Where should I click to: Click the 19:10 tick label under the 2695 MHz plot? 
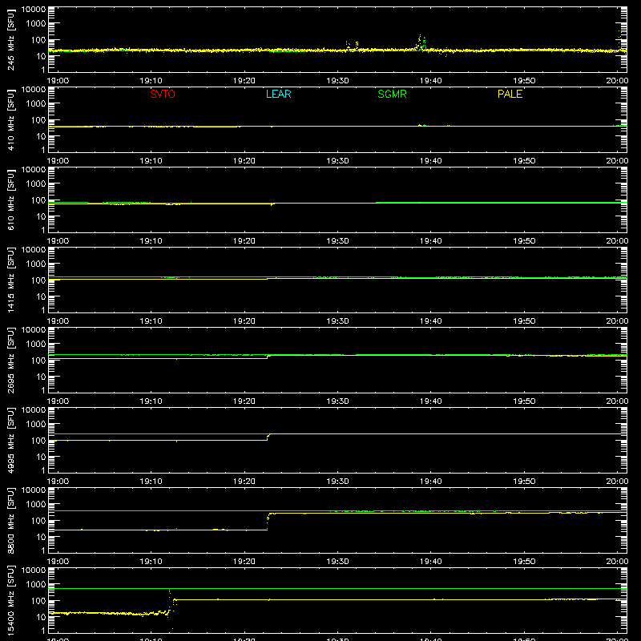tap(151, 401)
